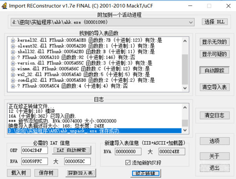Expand the invalid FThunk:0005A310 node
This screenshot has width=236, height=179.
13,58
